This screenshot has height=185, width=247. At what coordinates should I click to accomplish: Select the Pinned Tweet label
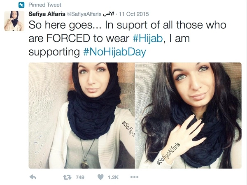[45, 5]
